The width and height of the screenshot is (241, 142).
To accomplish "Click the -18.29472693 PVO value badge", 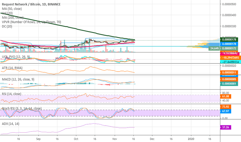I will [x=231, y=58].
